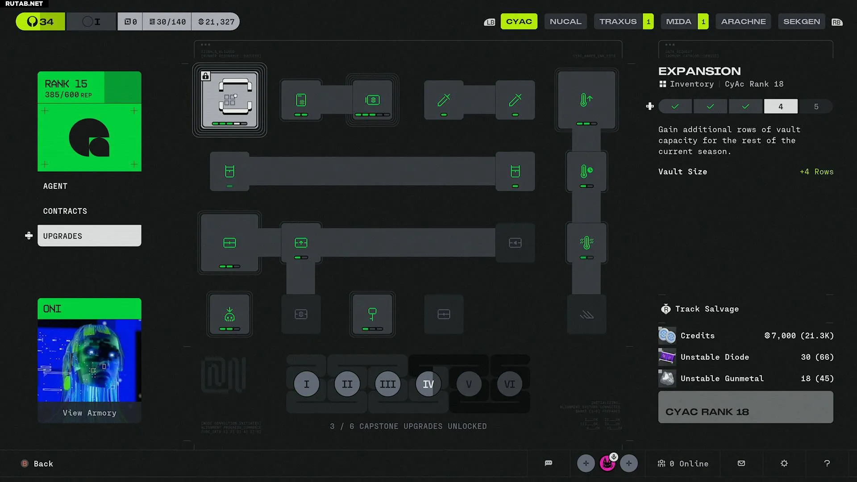This screenshot has height=482, width=857.
Task: Click the View Armory button
Action: click(89, 413)
